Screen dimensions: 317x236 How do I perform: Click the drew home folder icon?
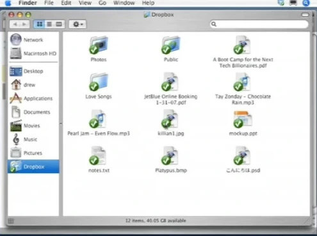[16, 85]
